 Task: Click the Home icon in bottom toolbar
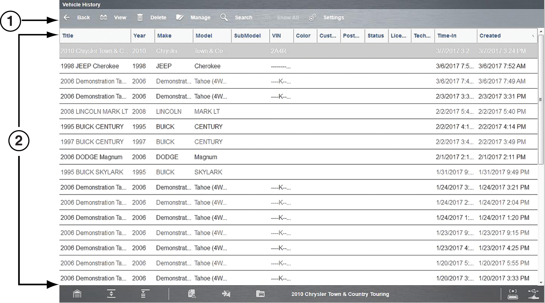77,294
